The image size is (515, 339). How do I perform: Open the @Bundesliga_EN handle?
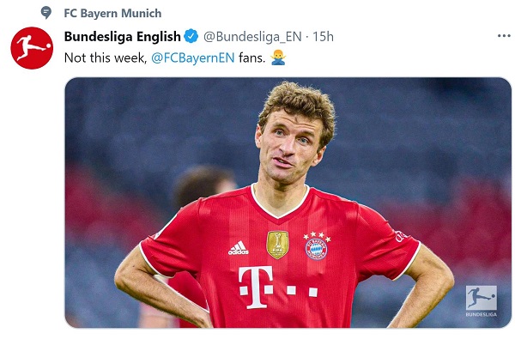[252, 37]
